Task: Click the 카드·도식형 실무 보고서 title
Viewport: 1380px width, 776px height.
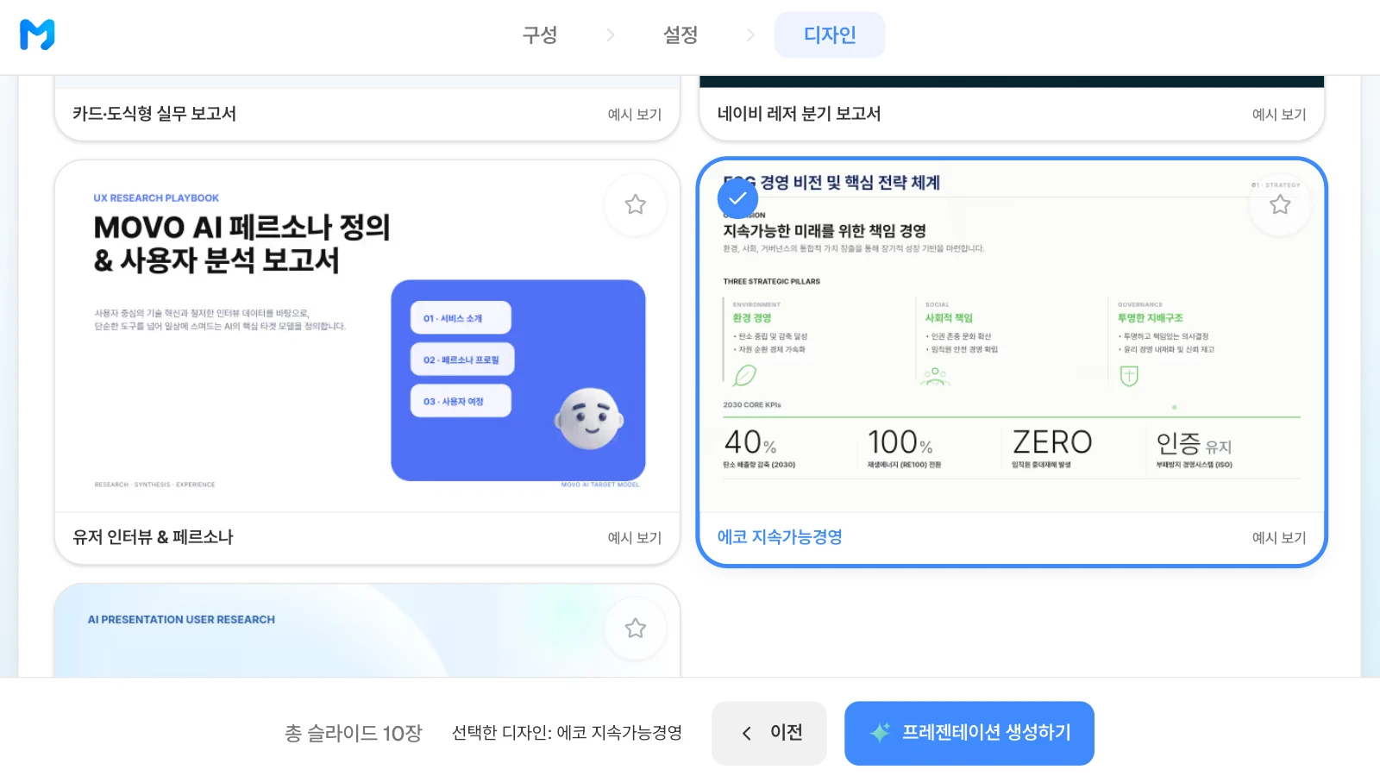Action: click(154, 114)
